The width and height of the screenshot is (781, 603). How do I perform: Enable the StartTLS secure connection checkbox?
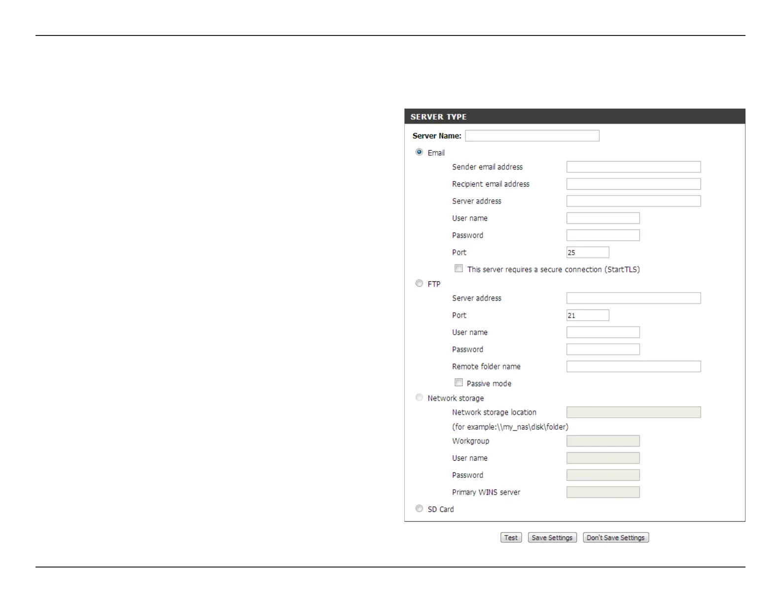point(459,268)
